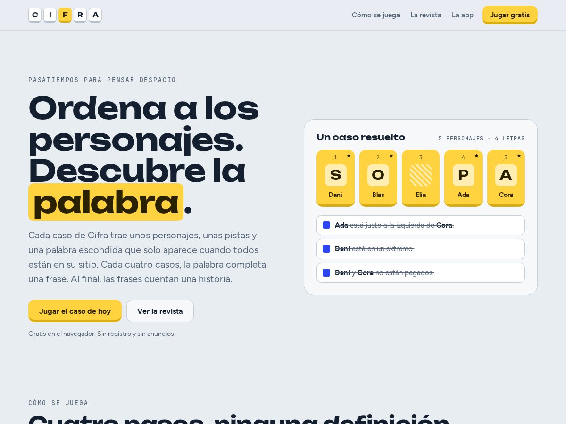566x424 pixels.
Task: Select Ada's card with letter P
Action: click(463, 178)
